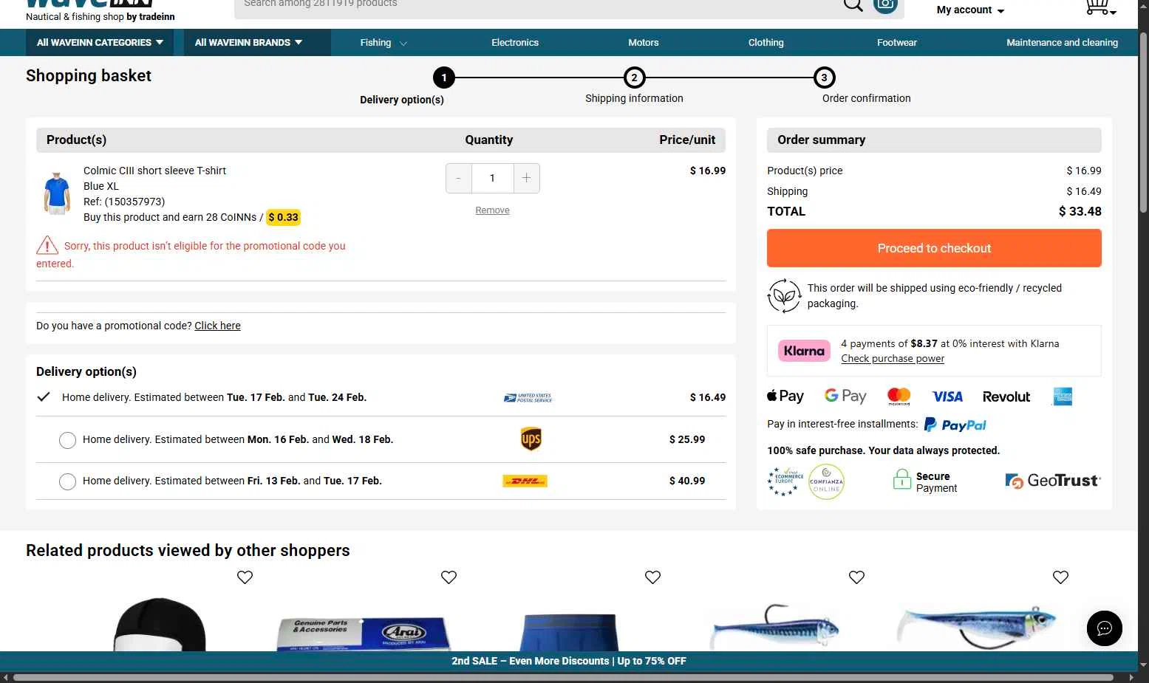
Task: Open the My account dropdown
Action: tap(970, 10)
